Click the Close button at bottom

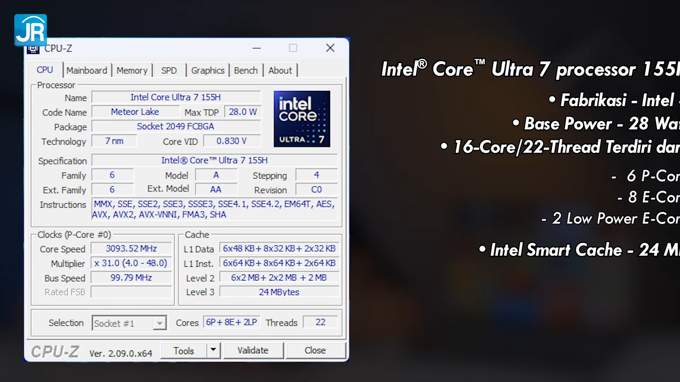[x=315, y=350]
